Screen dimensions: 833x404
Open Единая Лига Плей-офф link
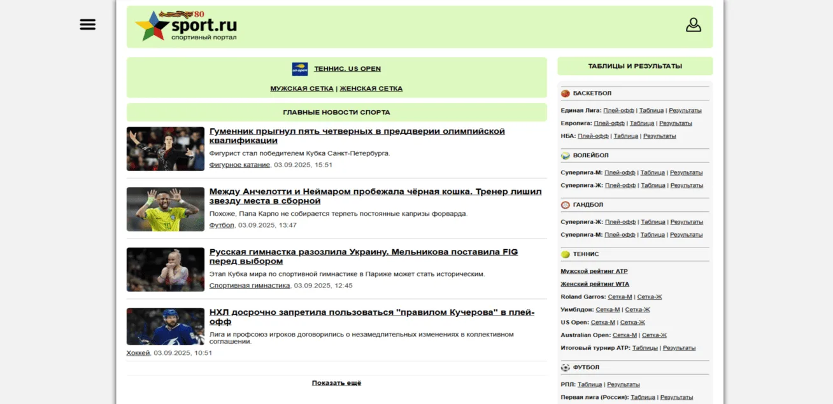pyautogui.click(x=619, y=111)
